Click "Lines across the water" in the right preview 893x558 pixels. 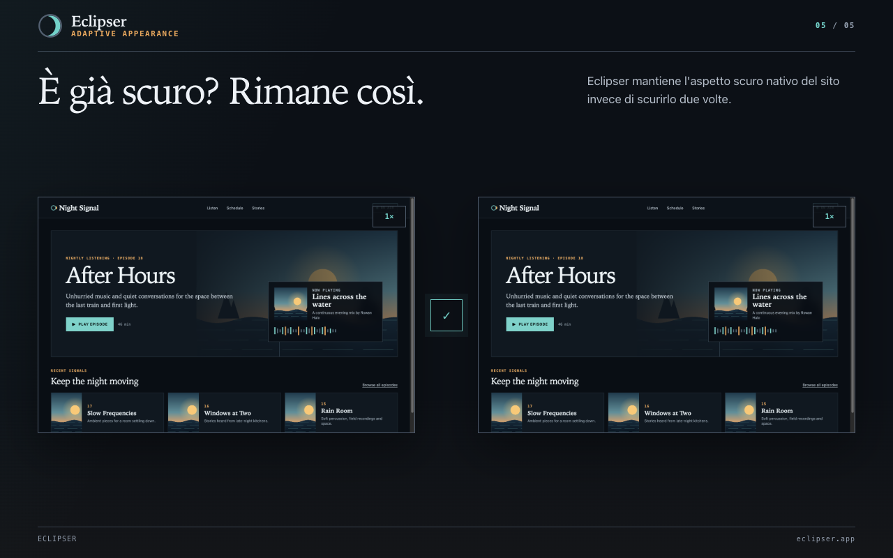780,301
